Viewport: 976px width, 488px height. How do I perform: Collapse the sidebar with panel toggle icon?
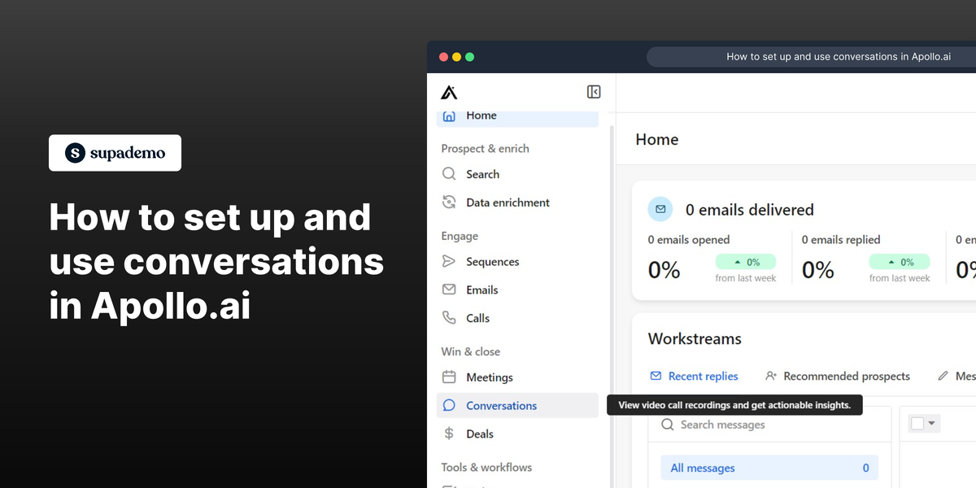[x=594, y=92]
